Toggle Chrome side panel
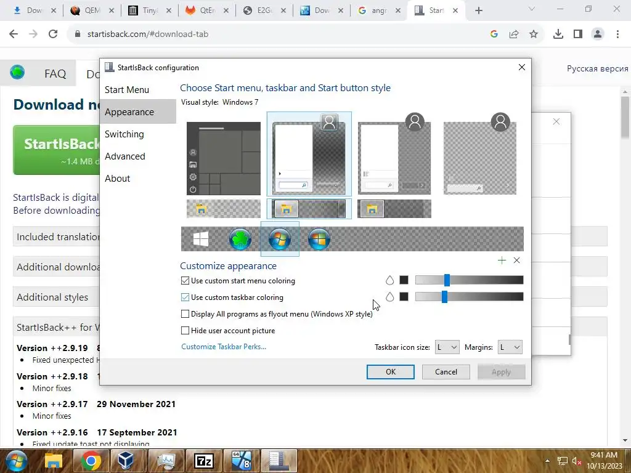631x473 pixels. 578,34
